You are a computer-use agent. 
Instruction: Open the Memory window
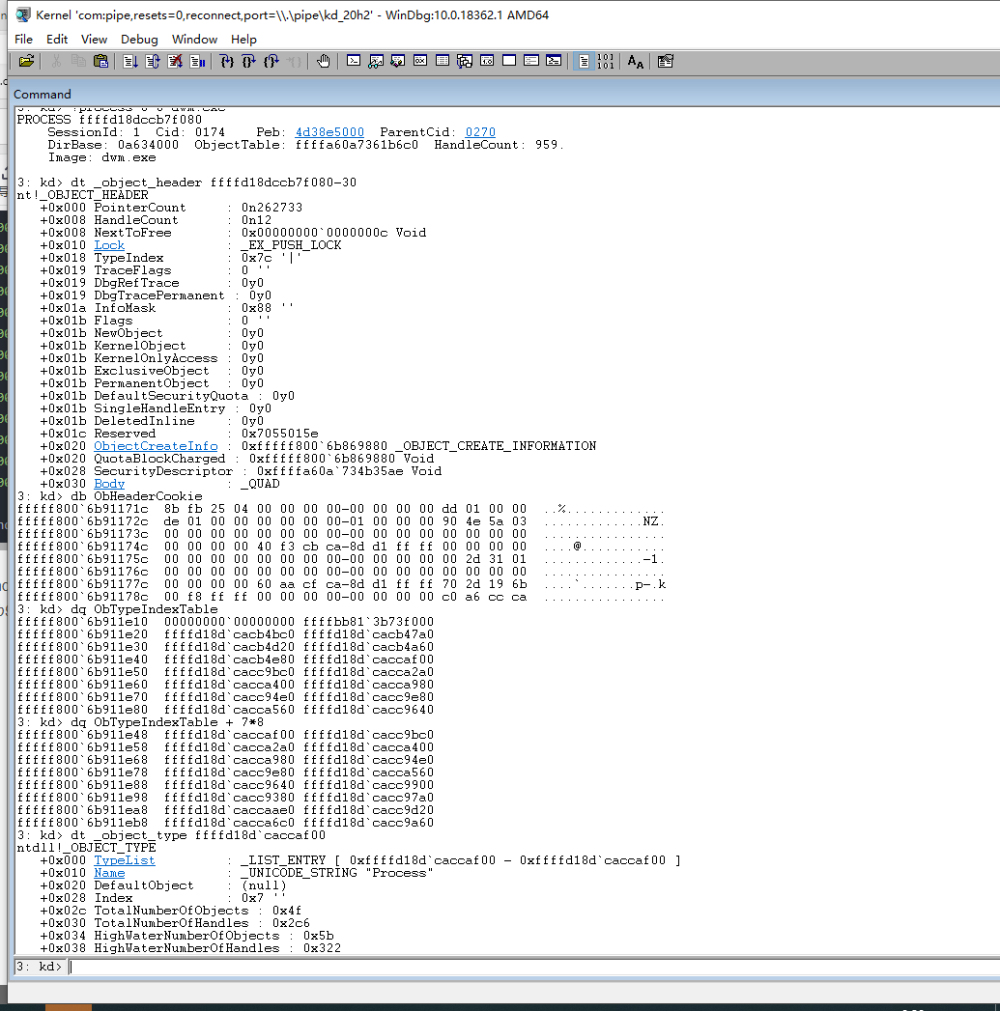(x=442, y=60)
